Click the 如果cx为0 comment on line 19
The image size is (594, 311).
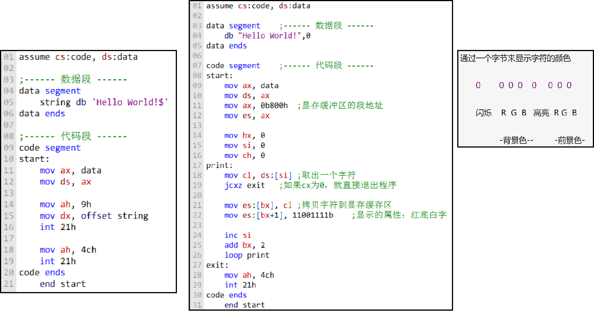click(x=338, y=185)
